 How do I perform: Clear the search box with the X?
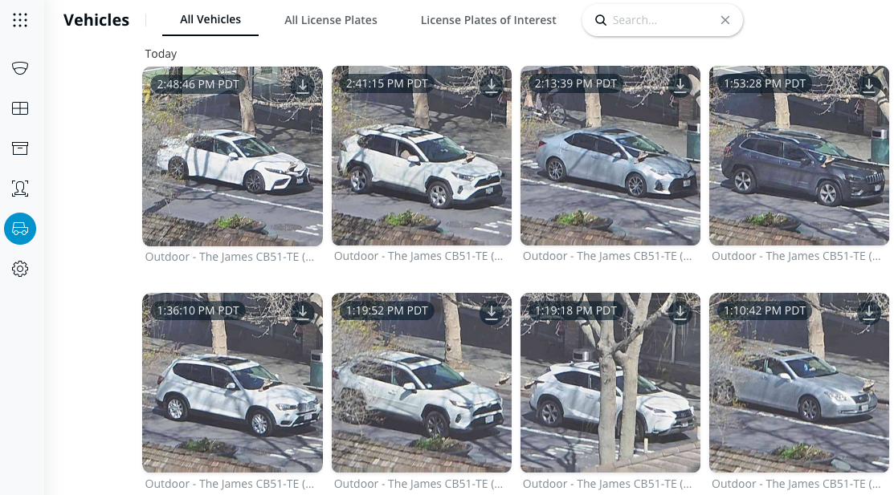click(725, 20)
